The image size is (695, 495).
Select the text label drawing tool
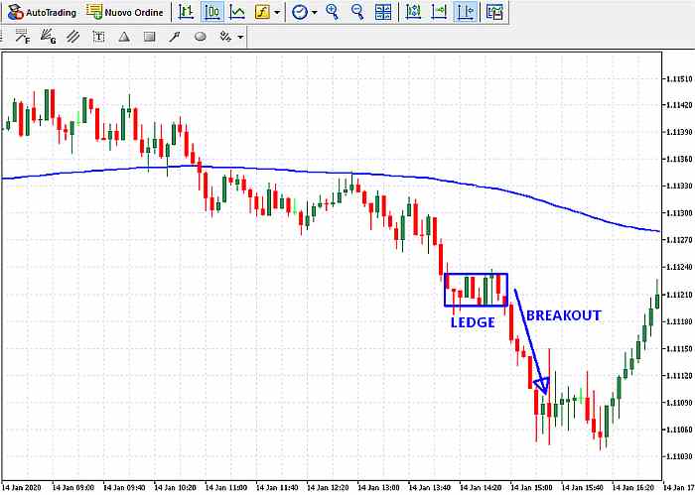pyautogui.click(x=98, y=37)
